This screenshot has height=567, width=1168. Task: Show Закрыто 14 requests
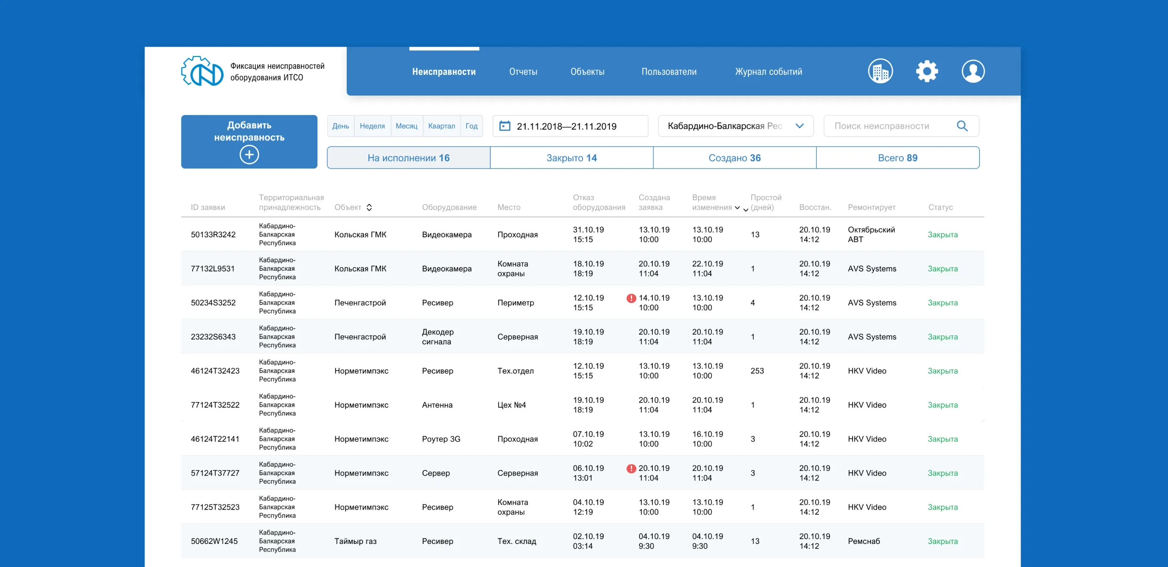(x=571, y=158)
